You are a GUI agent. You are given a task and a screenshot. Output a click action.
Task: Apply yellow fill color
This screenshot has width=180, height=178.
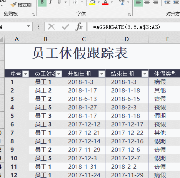pos(92,2)
